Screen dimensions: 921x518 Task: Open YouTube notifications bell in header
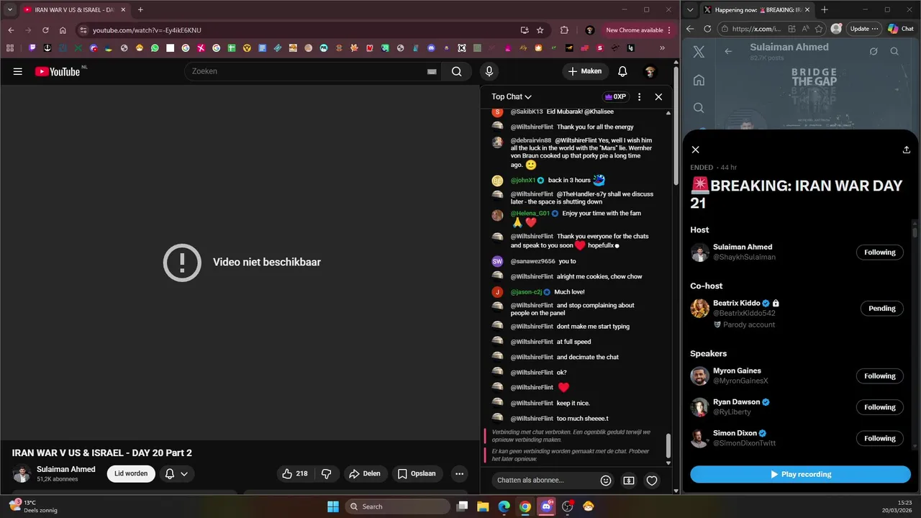tap(622, 71)
